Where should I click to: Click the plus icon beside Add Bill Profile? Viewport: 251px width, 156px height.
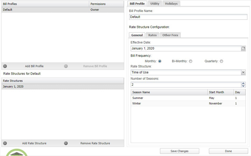pos(5,66)
